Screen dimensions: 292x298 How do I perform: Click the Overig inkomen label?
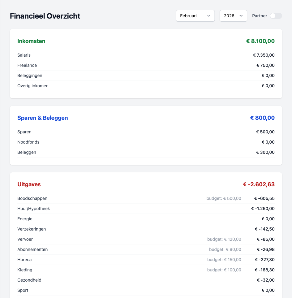(33, 86)
